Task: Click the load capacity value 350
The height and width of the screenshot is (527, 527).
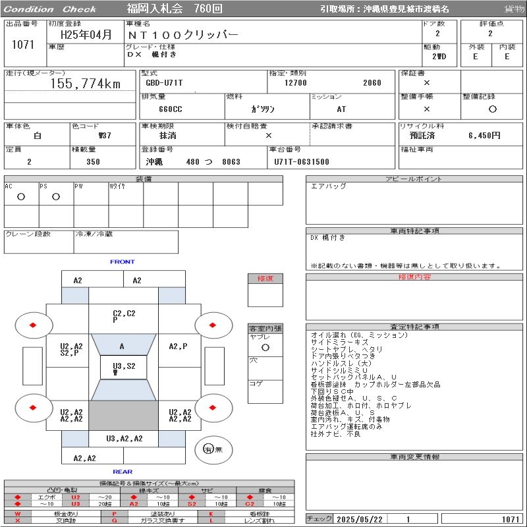Action: point(93,161)
